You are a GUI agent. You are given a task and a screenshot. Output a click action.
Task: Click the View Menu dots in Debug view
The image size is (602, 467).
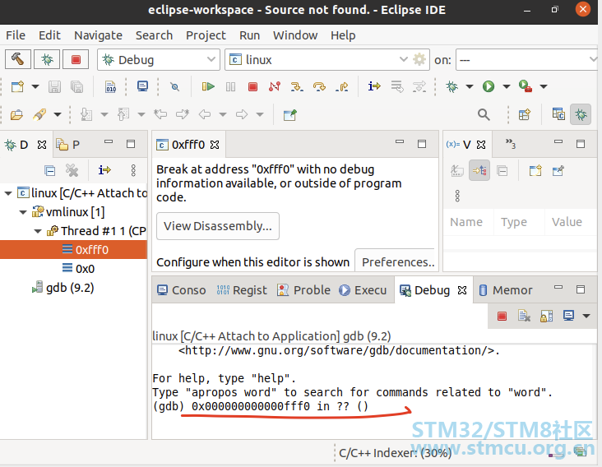[133, 170]
